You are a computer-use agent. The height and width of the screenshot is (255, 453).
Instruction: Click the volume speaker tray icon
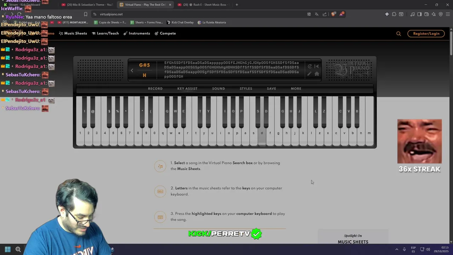pos(428,249)
